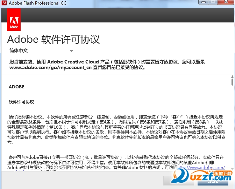Click the paragraph starting with 客户可与Adobe直接订立
The height and width of the screenshot is (189, 235).
[116, 163]
